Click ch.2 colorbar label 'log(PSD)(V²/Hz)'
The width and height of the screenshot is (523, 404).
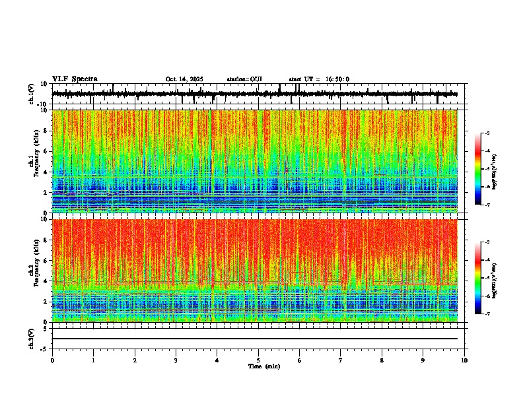[x=495, y=281]
